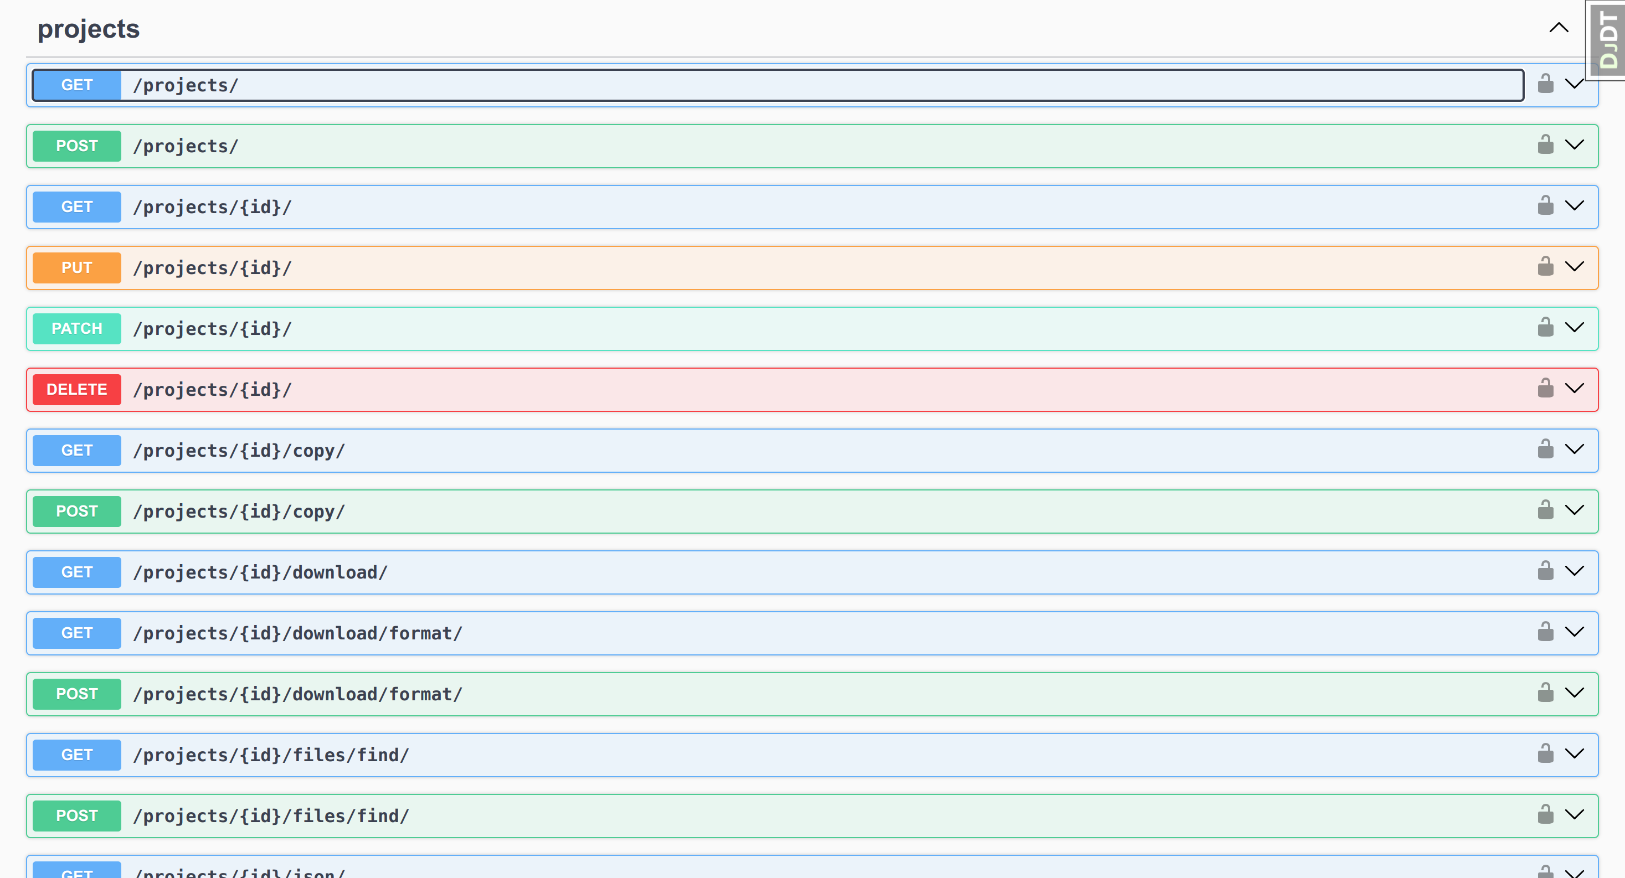The width and height of the screenshot is (1625, 878).
Task: Click lock icon on GET /projects/{id}/copy/ row
Action: (x=1545, y=449)
